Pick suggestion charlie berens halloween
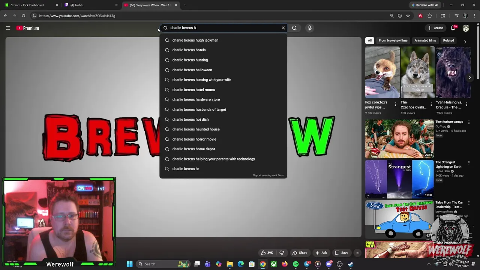Image resolution: width=480 pixels, height=270 pixels. 223,70
